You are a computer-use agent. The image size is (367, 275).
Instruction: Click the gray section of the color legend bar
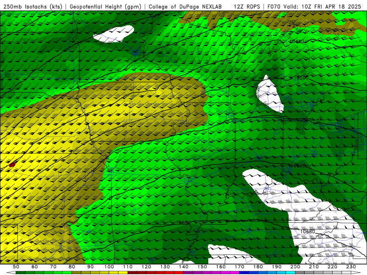(x=323, y=273)
